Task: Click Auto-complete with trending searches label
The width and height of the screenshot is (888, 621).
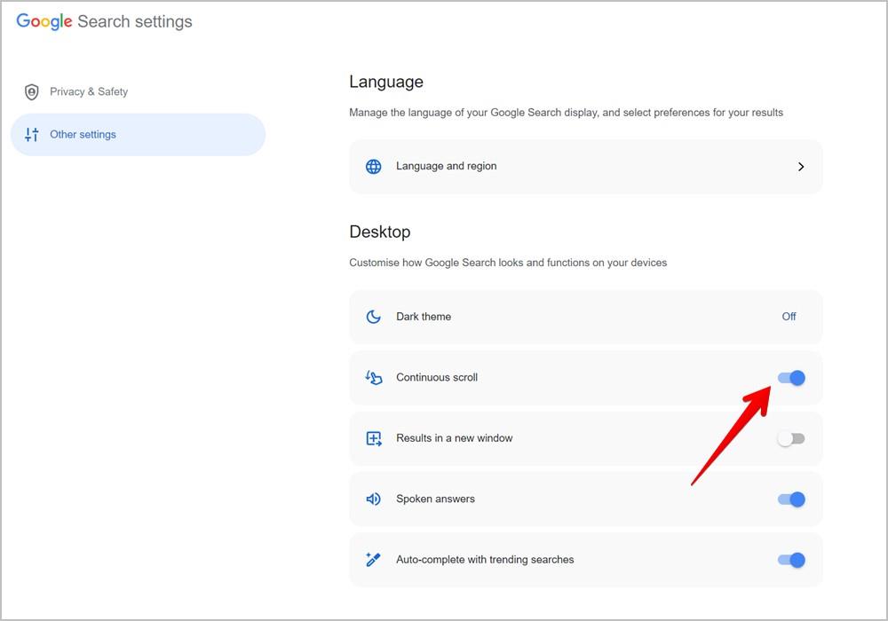Action: click(485, 560)
